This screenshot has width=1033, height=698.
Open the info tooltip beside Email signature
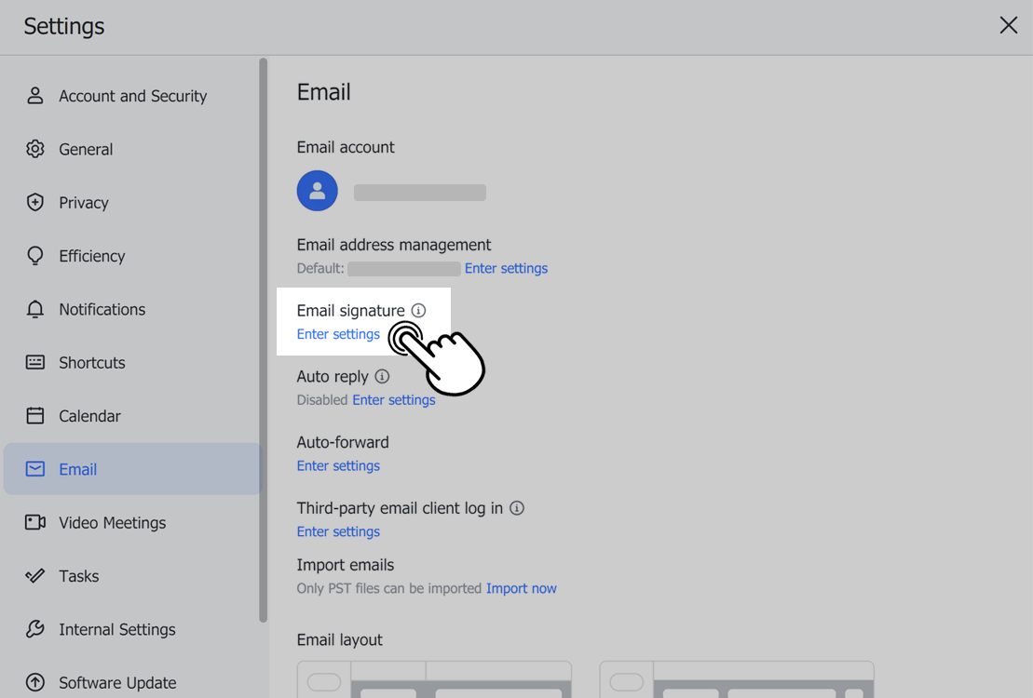coord(419,310)
